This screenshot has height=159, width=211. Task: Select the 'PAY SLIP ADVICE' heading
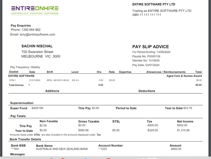151,47
